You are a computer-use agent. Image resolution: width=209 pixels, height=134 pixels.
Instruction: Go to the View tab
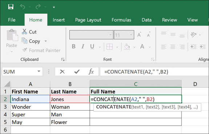coord(193,20)
